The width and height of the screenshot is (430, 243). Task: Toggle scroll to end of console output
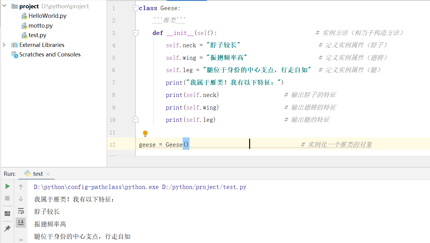point(21,223)
